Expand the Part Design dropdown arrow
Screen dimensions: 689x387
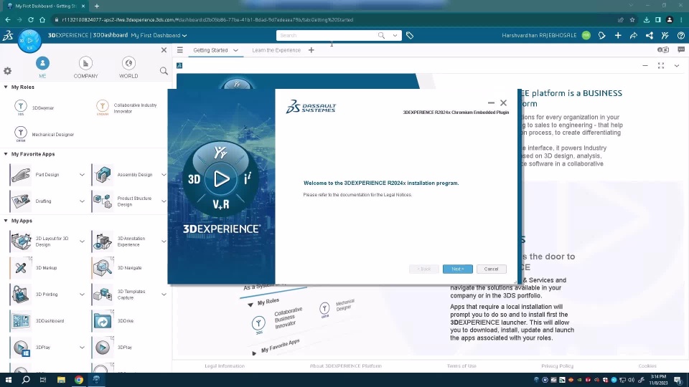click(82, 175)
